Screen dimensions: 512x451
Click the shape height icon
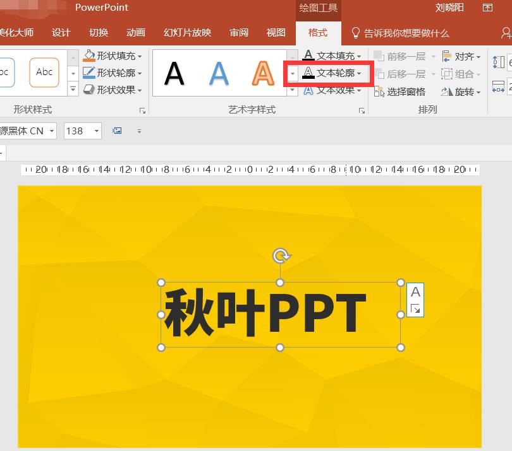tap(499, 62)
